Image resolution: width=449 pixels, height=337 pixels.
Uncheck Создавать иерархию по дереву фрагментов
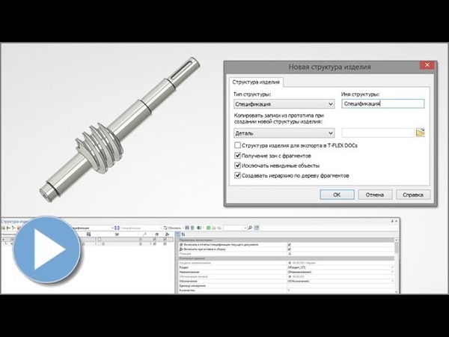coord(237,175)
